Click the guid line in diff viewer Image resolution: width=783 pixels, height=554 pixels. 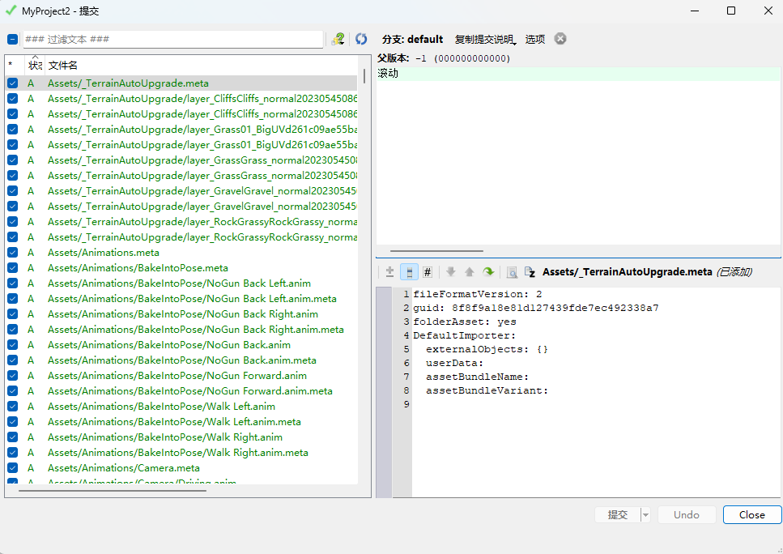tap(536, 309)
